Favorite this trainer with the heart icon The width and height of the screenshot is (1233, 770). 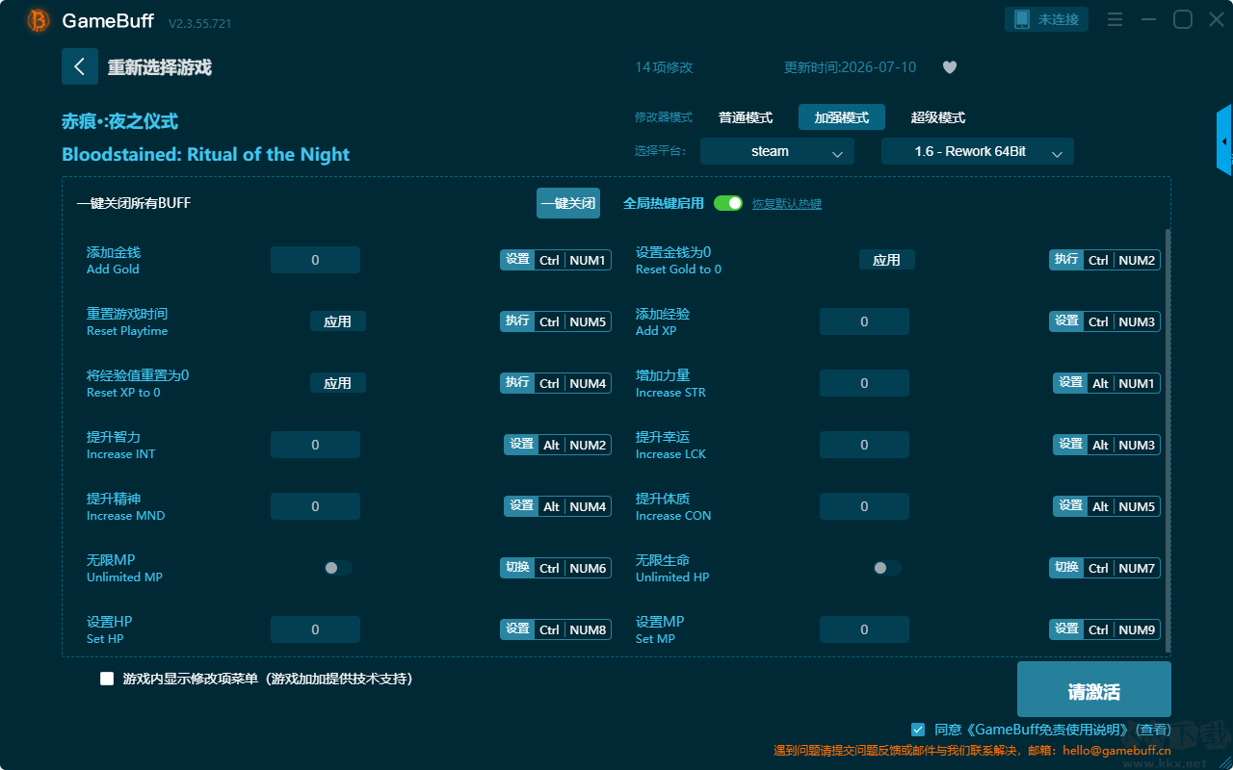click(949, 67)
